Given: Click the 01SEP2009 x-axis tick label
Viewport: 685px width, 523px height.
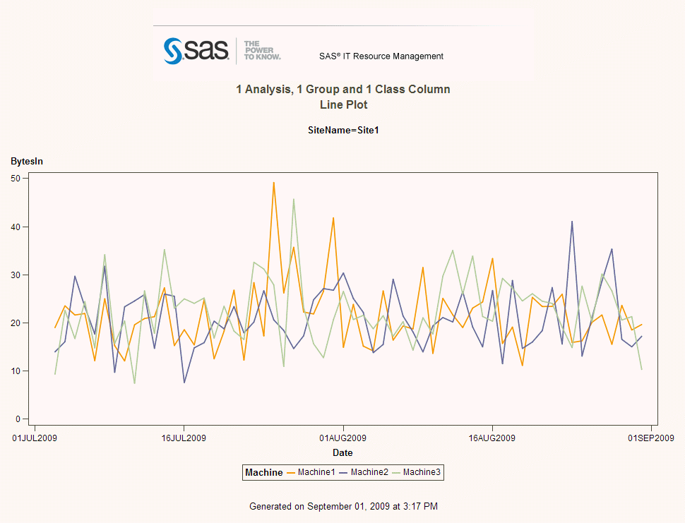Looking at the screenshot, I should 651,438.
